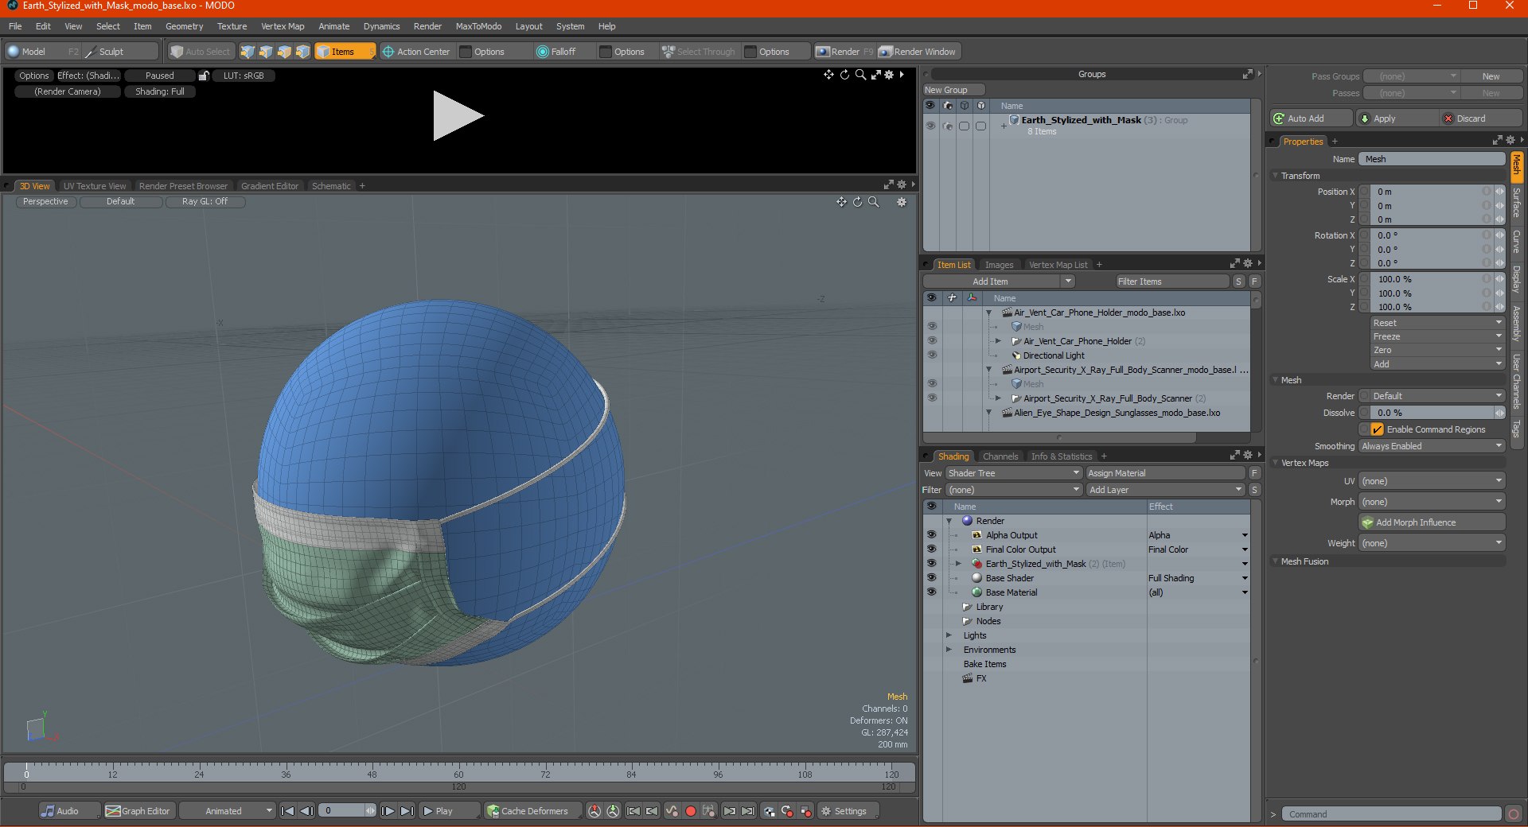Viewport: 1528px width, 827px height.
Task: Open 3D viewport settings gear
Action: coord(902,202)
